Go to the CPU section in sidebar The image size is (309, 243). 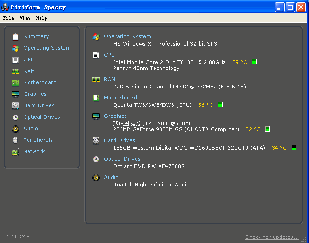pos(29,59)
